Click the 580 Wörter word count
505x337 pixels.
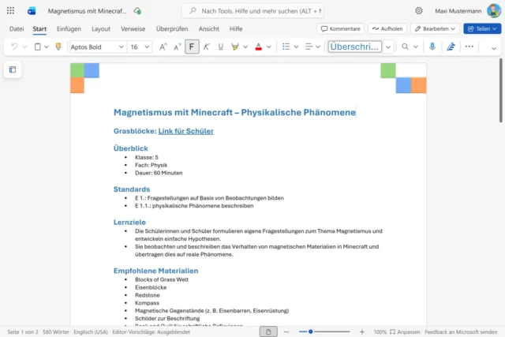56,331
